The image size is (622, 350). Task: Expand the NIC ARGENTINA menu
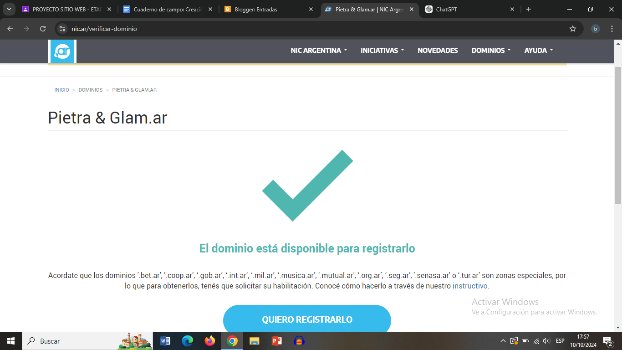click(319, 51)
